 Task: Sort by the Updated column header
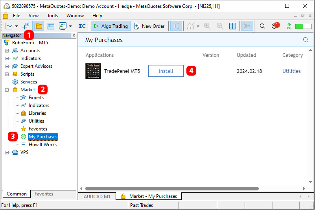246,55
